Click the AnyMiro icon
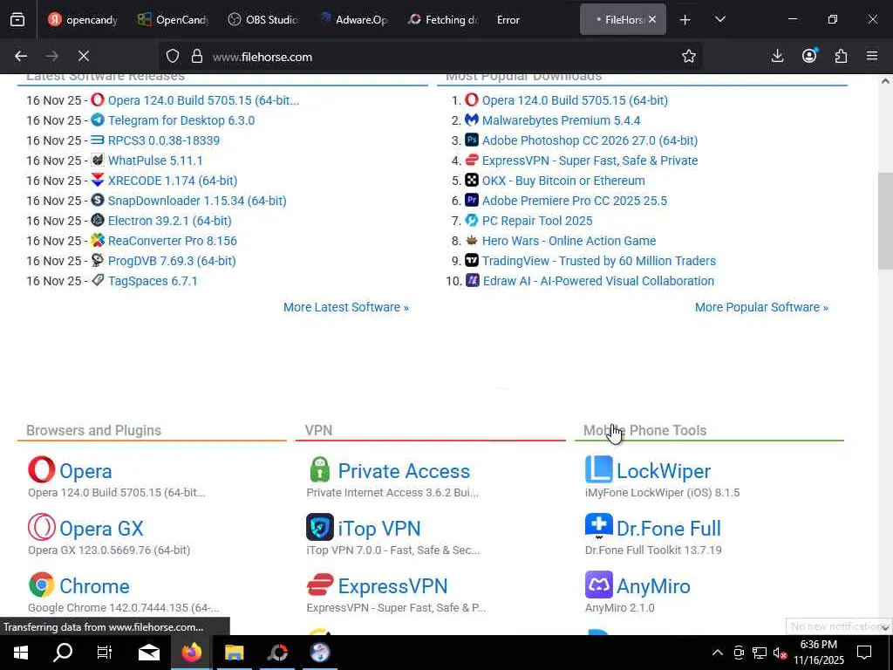 (x=598, y=585)
